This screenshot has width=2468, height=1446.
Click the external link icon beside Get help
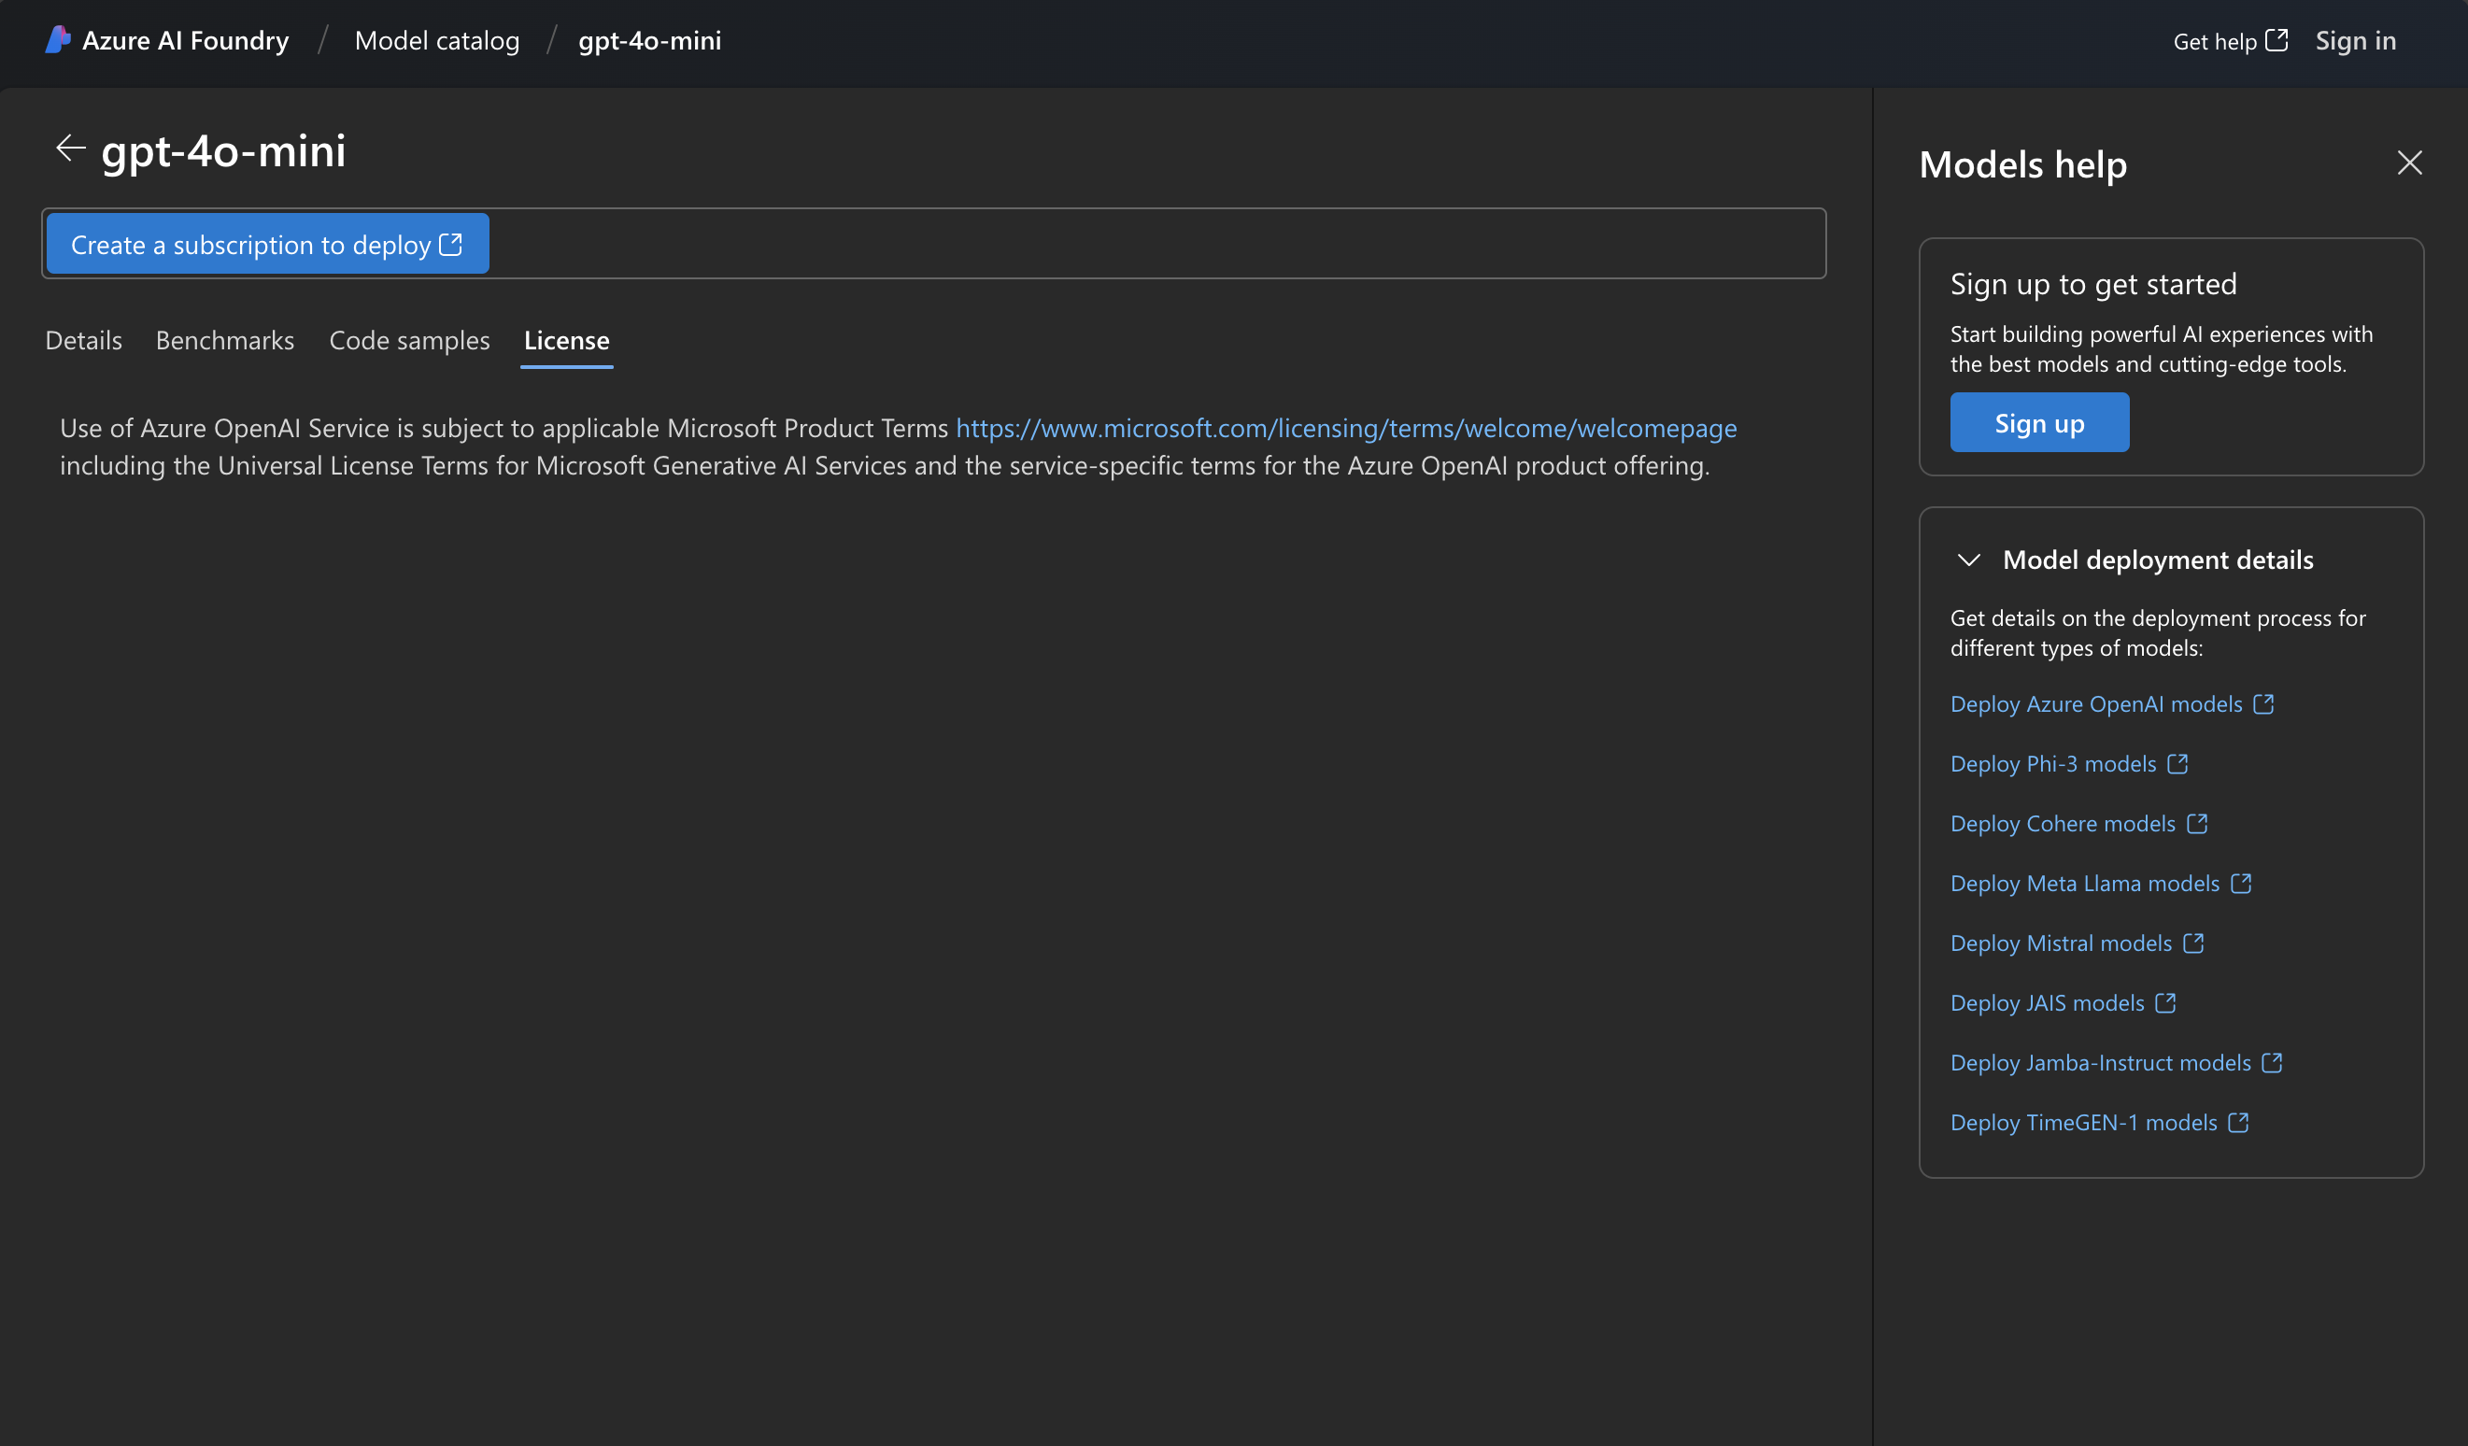pos(2277,40)
